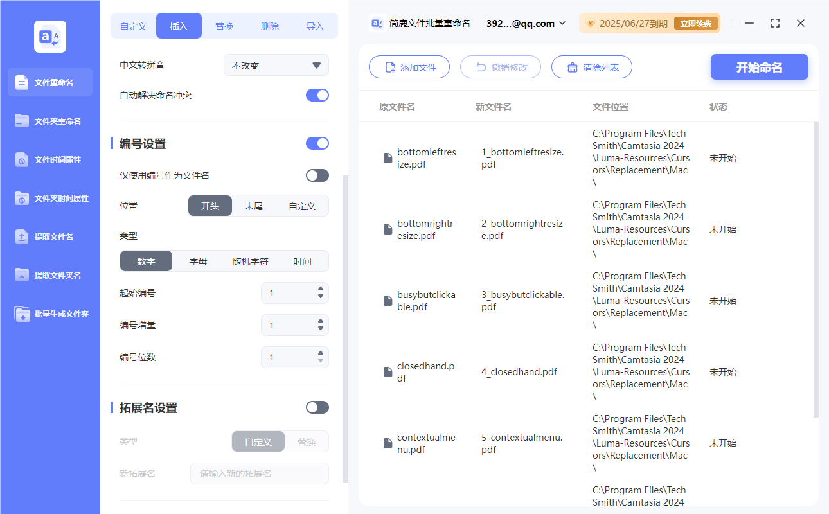Click the 新拓展名 input field
Image resolution: width=829 pixels, height=514 pixels.
pos(260,473)
